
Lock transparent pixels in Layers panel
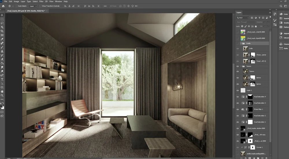[242, 26]
